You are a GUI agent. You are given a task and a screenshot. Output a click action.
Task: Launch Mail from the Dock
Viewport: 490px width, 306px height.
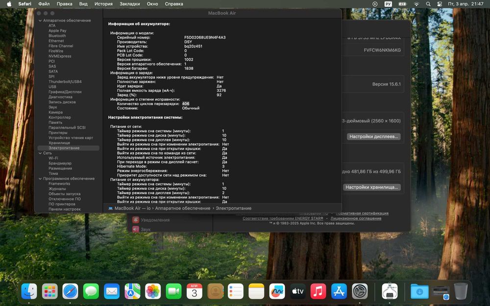112,291
